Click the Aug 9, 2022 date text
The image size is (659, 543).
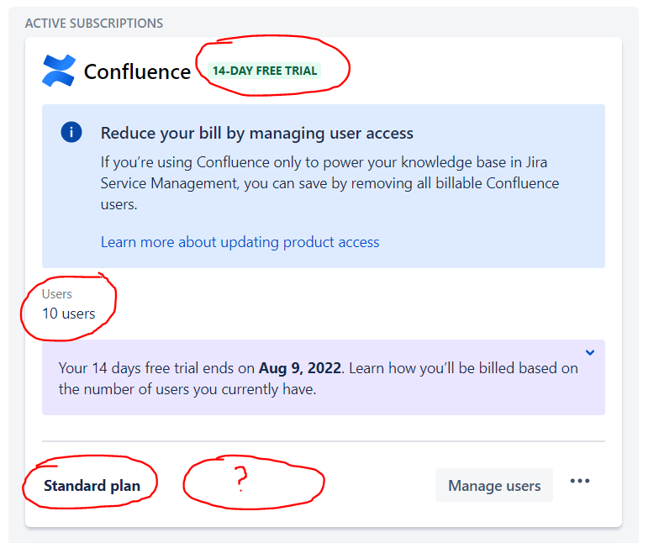click(300, 368)
